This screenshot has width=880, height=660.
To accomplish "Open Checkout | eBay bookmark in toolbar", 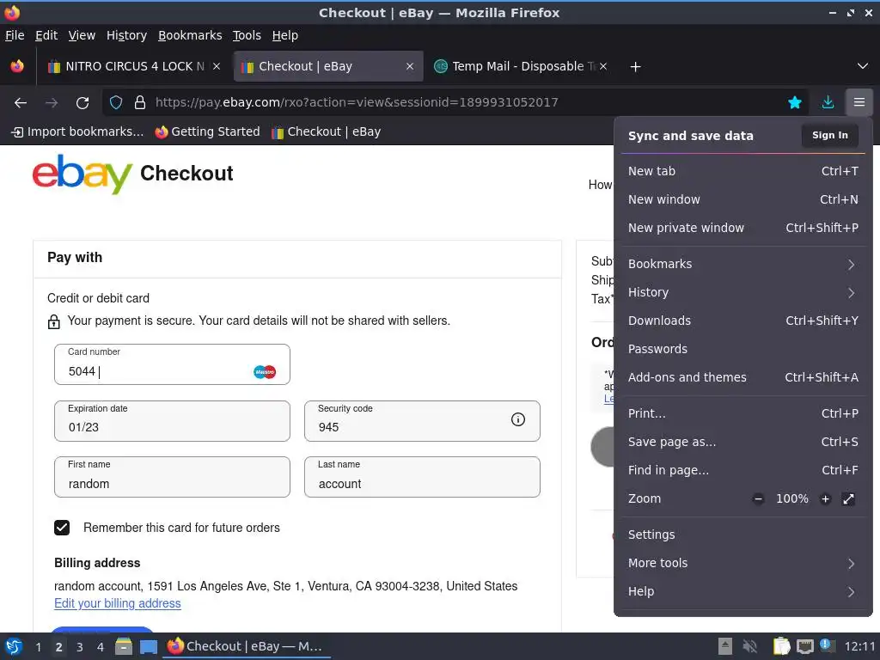I will pyautogui.click(x=326, y=131).
